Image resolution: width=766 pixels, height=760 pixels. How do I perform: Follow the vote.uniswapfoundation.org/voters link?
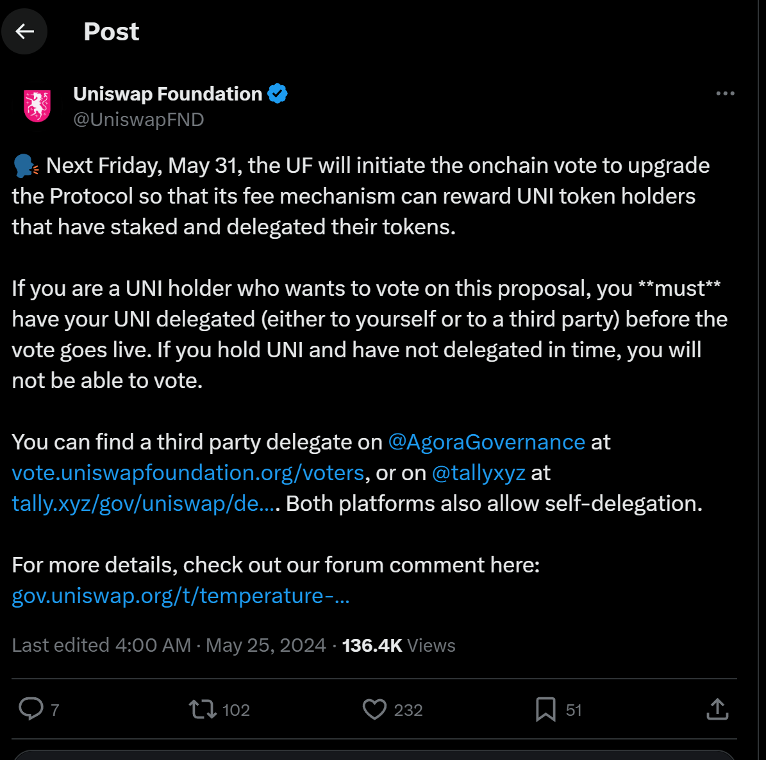(x=188, y=473)
